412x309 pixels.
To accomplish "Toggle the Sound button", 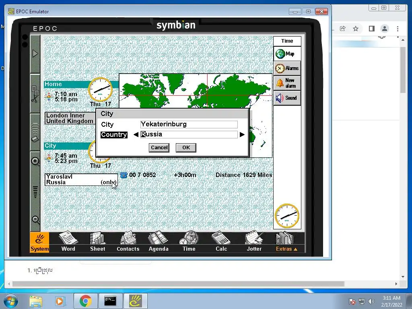I will pos(287,98).
